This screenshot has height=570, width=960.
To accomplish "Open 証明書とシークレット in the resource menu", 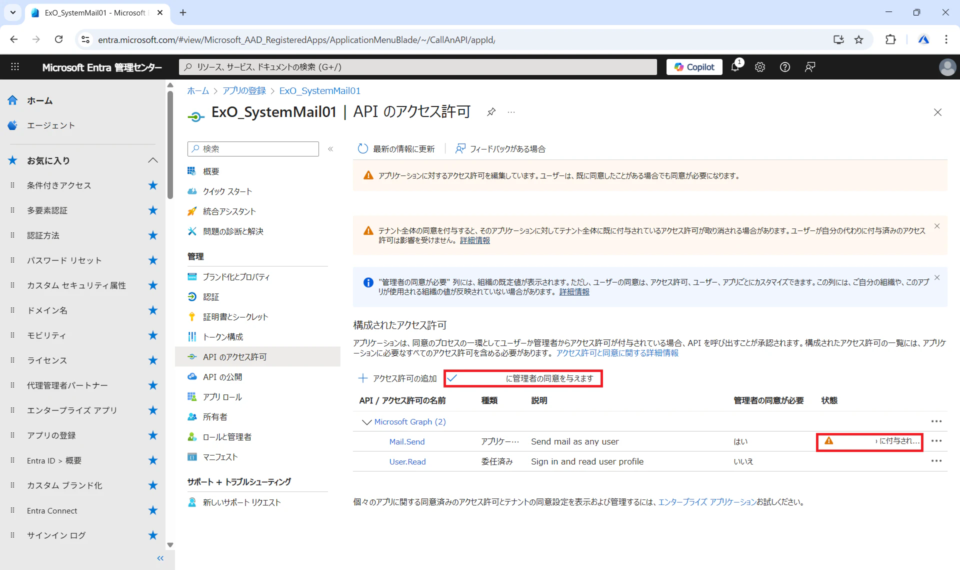I will pyautogui.click(x=235, y=317).
